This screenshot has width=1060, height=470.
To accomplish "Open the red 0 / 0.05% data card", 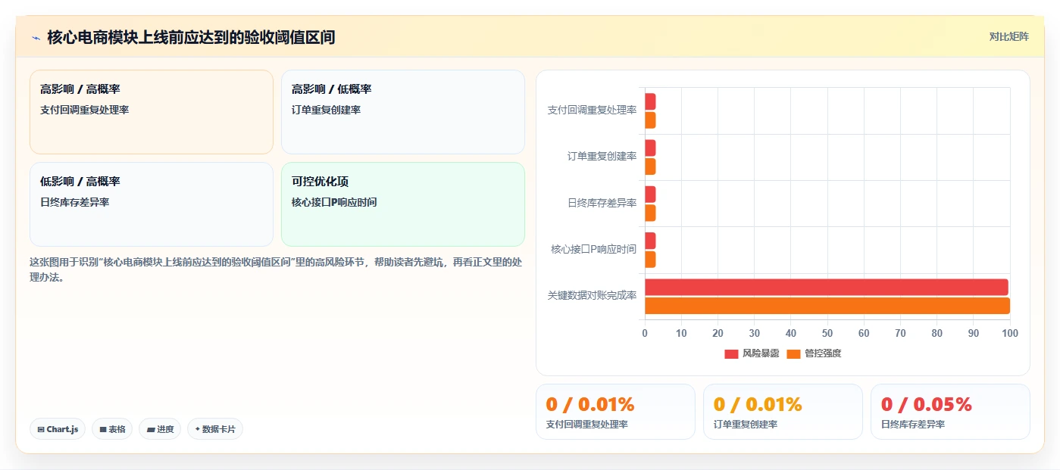I will 950,412.
